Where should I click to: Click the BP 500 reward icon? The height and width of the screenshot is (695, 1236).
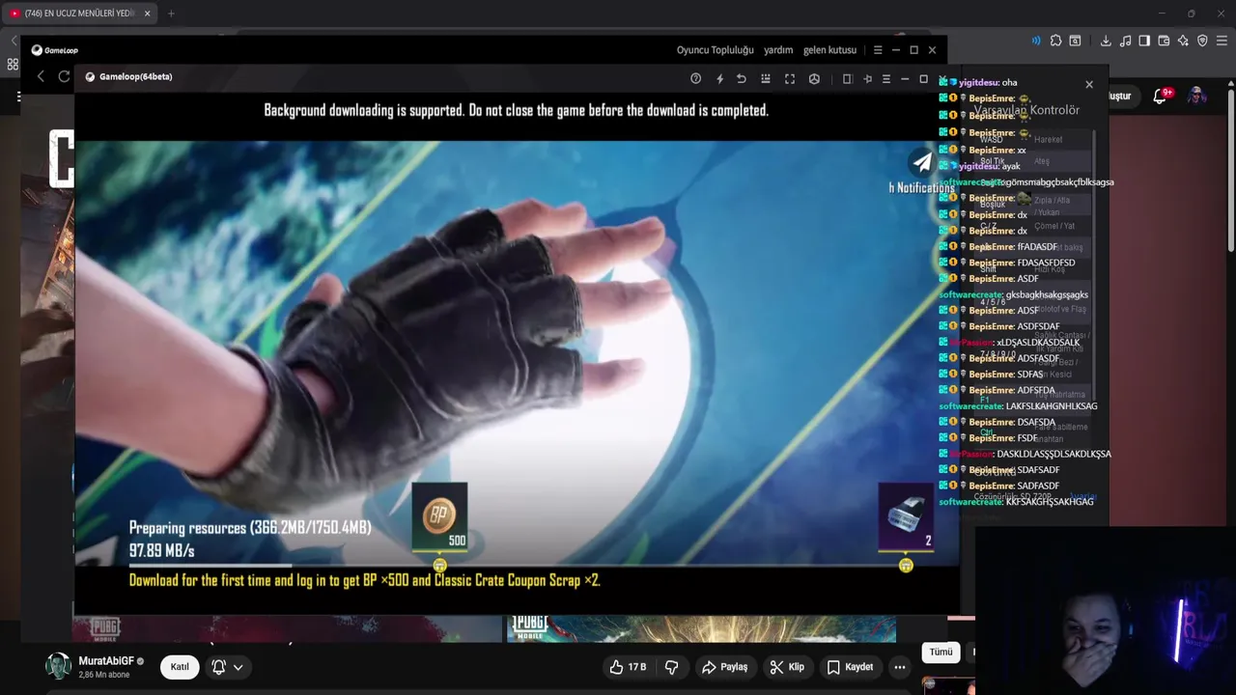click(439, 516)
